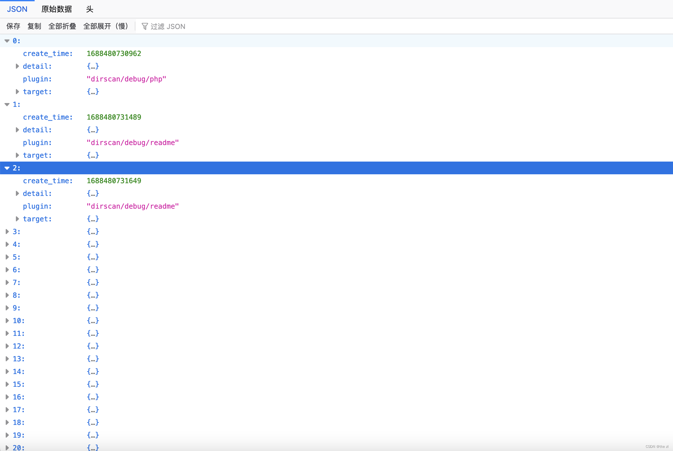Viewport: 673px width, 451px height.
Task: Collapse item 1 with its triangle
Action: (x=7, y=105)
